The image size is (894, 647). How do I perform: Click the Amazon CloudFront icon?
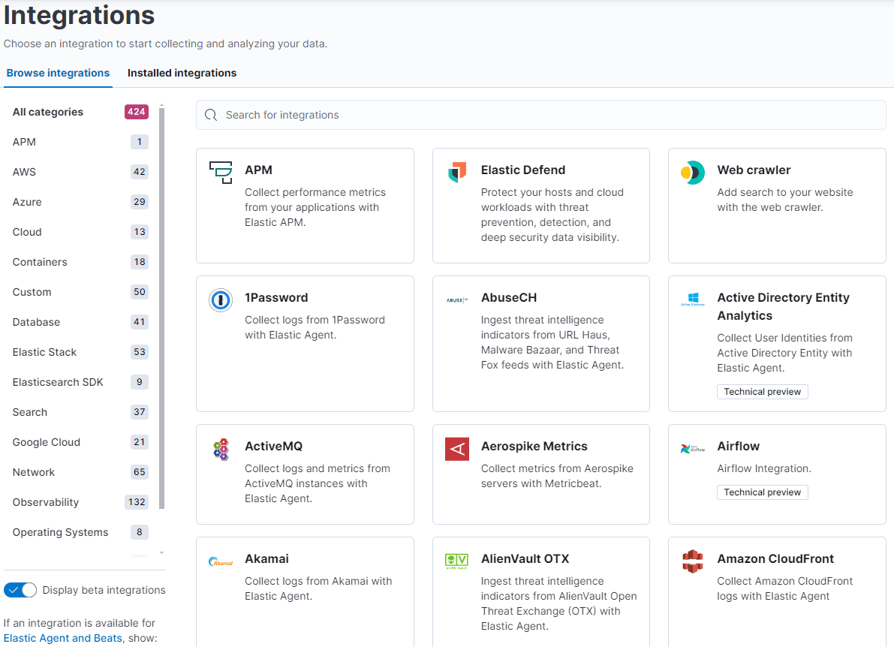tap(693, 561)
